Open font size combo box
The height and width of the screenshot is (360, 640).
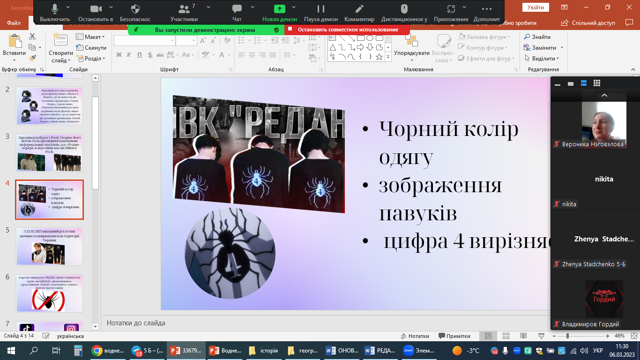[x=186, y=41]
